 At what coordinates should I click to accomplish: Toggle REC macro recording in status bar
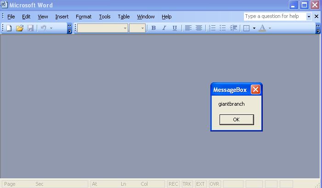pyautogui.click(x=173, y=184)
